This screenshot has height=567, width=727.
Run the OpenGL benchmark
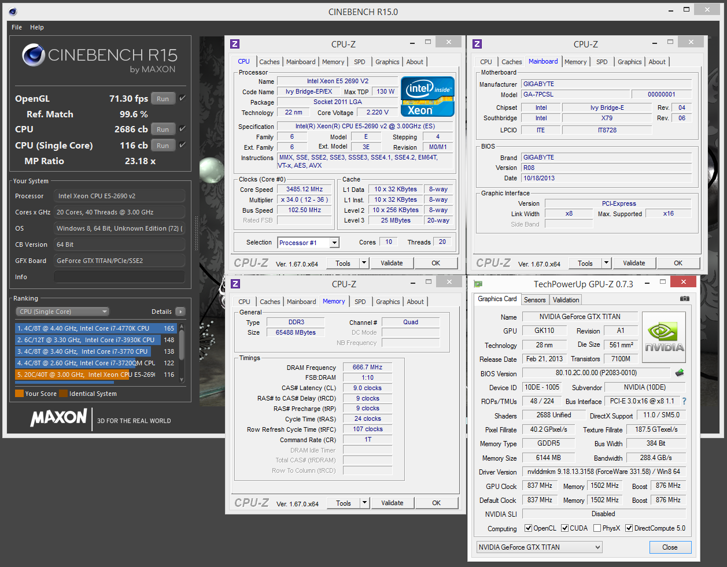pos(163,98)
